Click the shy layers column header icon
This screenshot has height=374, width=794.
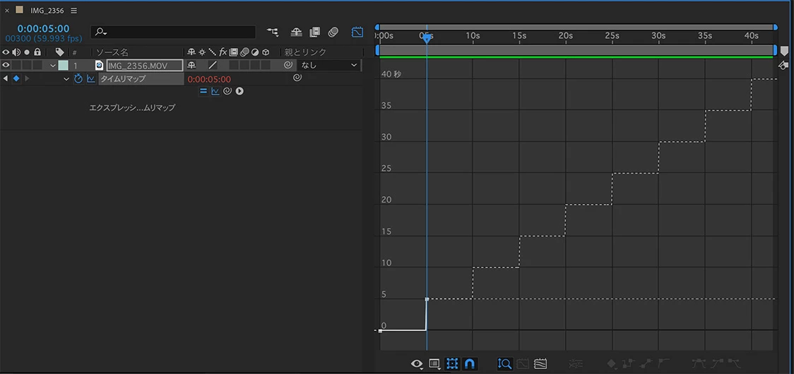(191, 52)
